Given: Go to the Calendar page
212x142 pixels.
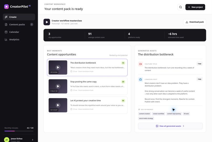Looking at the screenshot, I should coord(19,32).
